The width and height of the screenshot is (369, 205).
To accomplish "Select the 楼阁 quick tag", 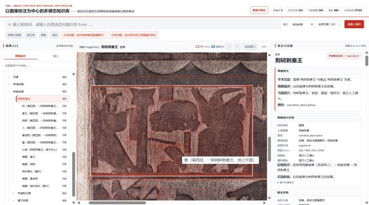I will 43,35.
